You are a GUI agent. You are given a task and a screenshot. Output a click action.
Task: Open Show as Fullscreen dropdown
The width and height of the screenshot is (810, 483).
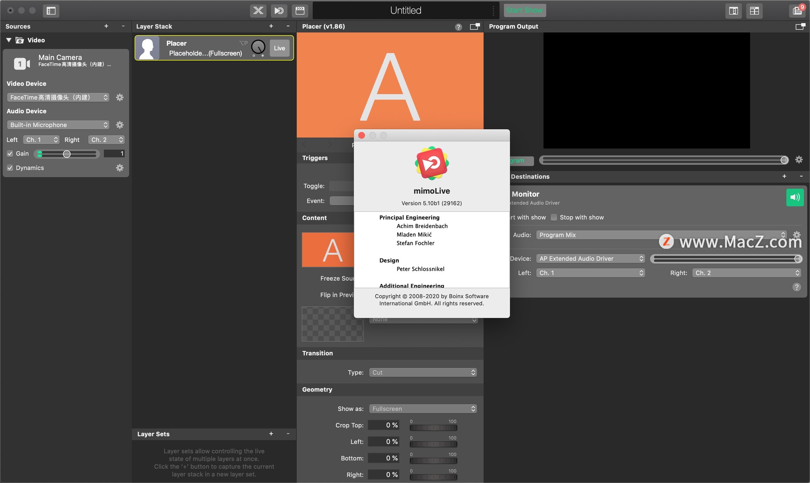pos(423,409)
